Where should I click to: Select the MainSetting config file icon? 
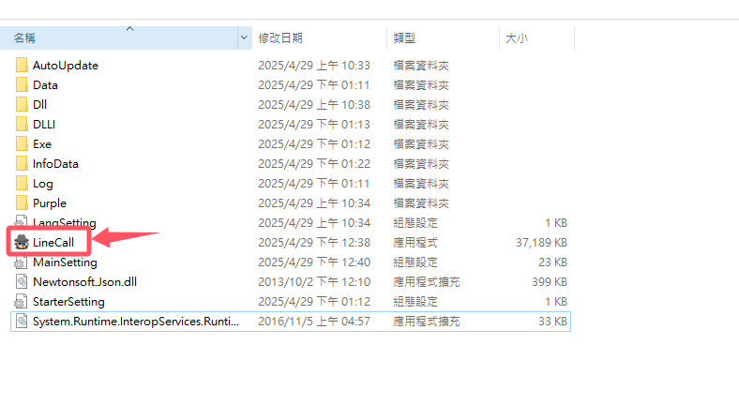point(22,262)
